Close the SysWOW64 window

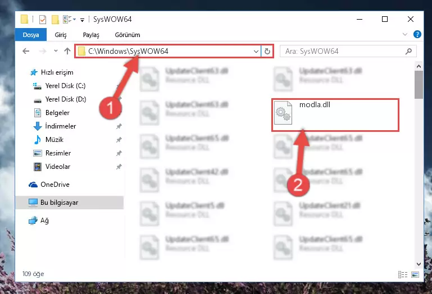(x=411, y=19)
